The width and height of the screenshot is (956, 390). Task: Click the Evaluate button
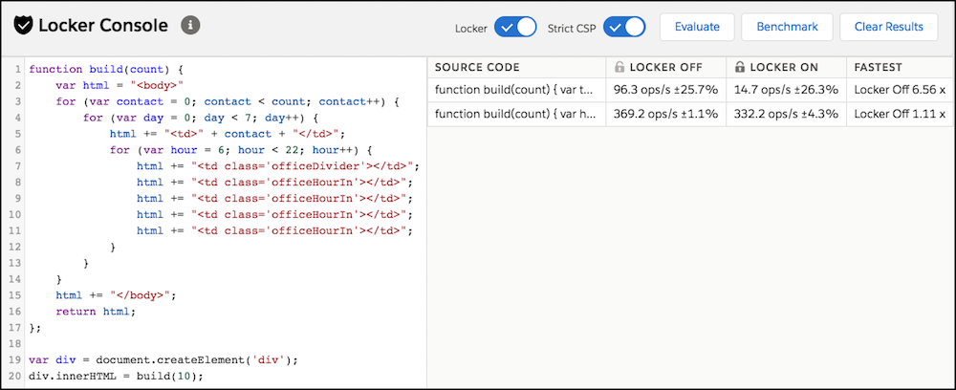pyautogui.click(x=697, y=27)
